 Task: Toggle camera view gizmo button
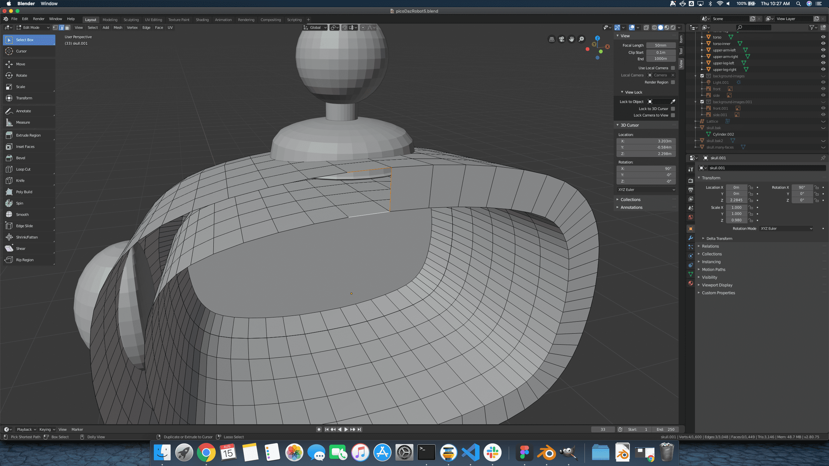tap(562, 39)
